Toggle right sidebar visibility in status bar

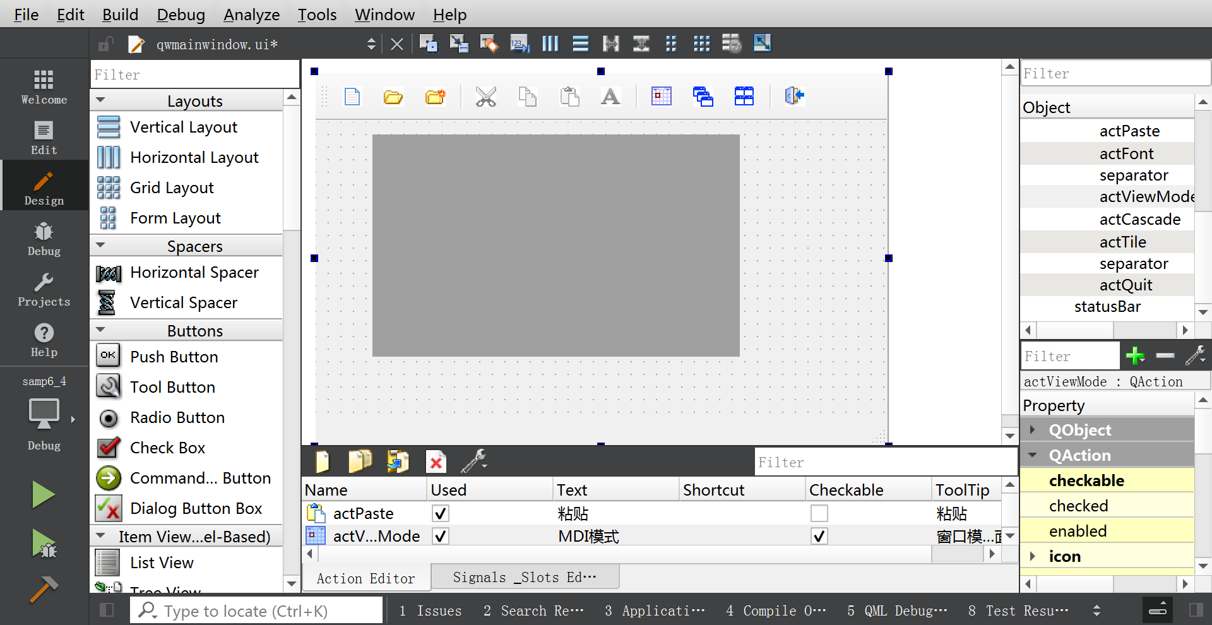tap(1196, 610)
